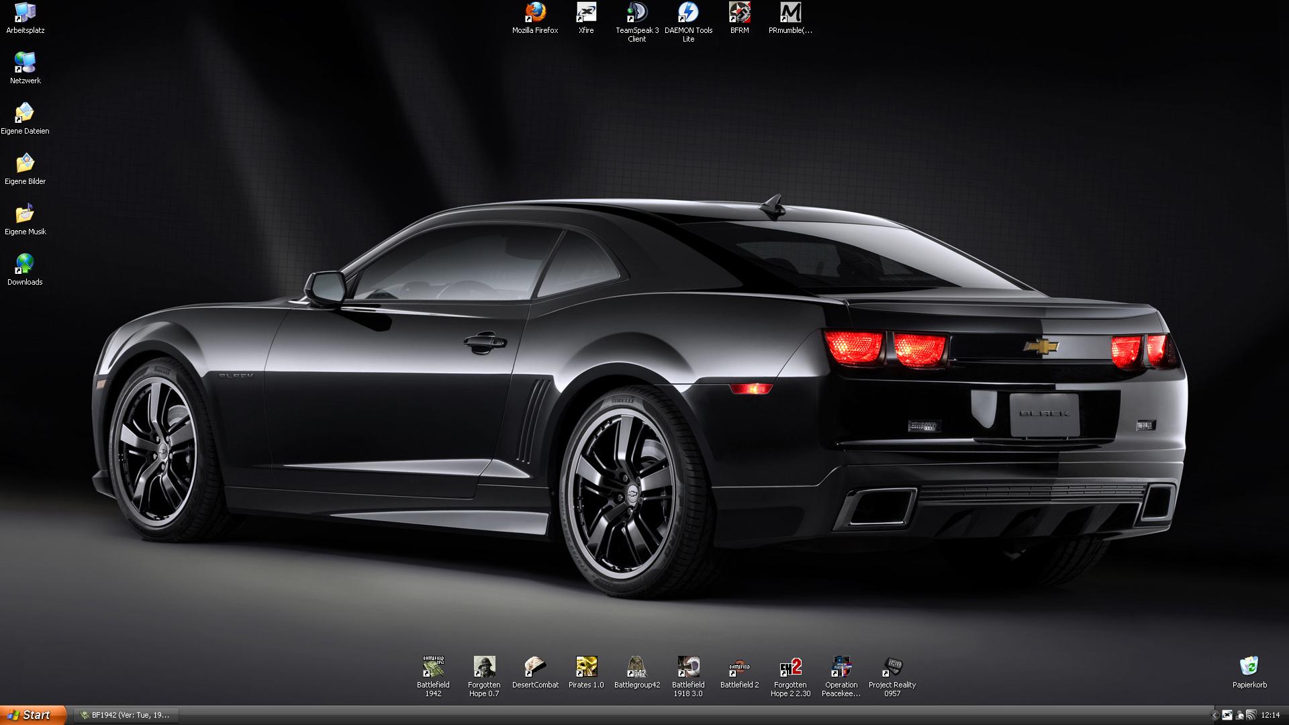Open the DAEMON Tools Lite icon
Viewport: 1289px width, 725px height.
coord(688,22)
